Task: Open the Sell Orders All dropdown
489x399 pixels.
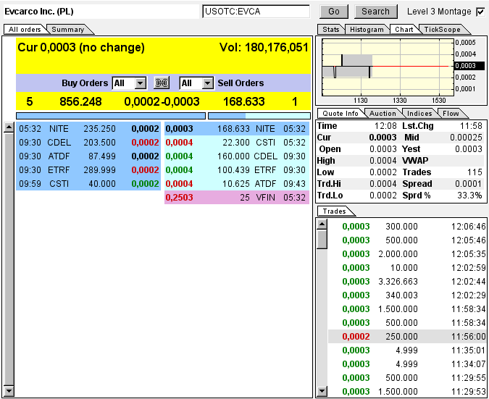Action: point(197,83)
